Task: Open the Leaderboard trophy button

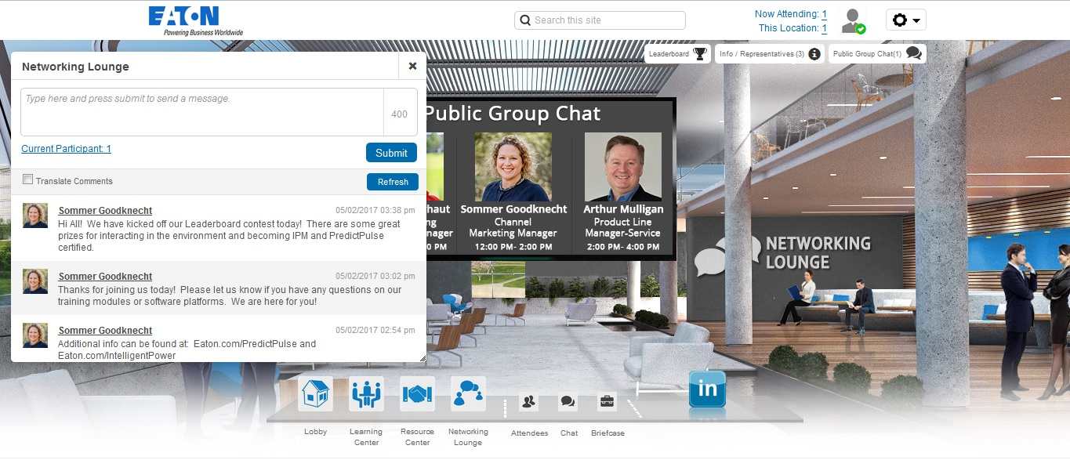Action: [x=677, y=54]
